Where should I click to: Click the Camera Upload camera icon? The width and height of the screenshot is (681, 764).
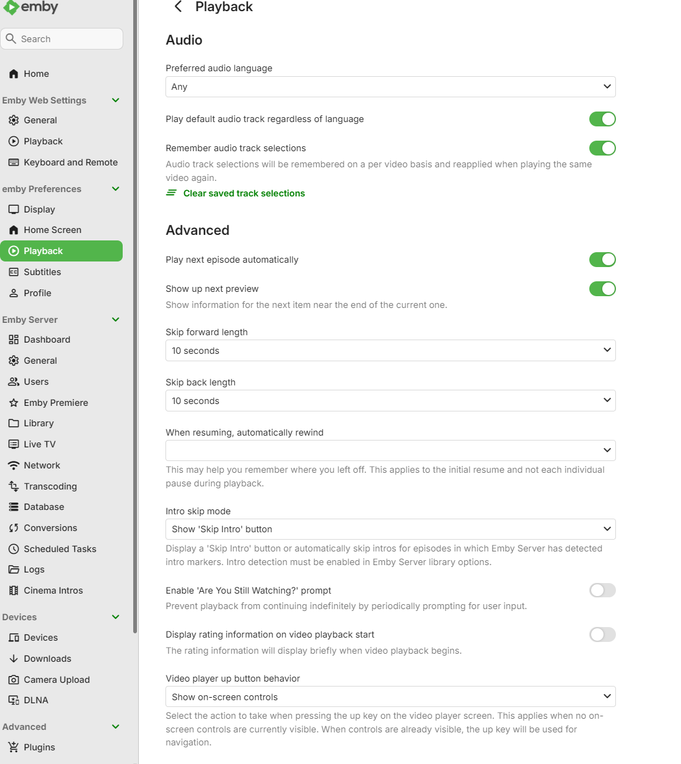click(x=14, y=680)
